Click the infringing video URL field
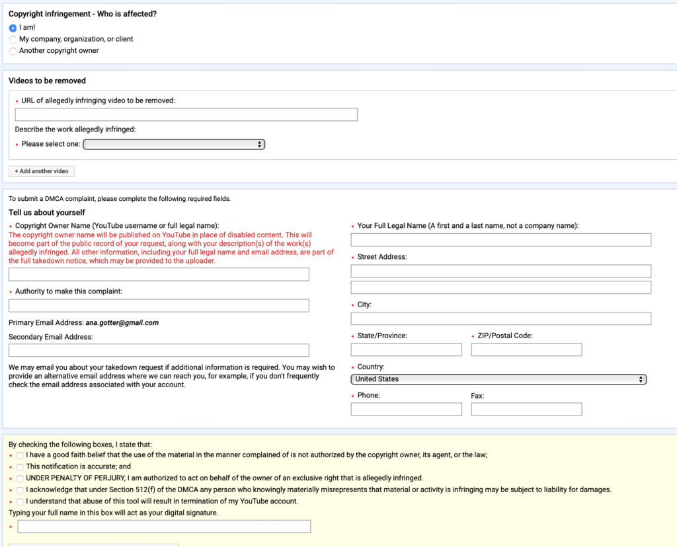Viewport: 677px width, 547px height. (186, 115)
